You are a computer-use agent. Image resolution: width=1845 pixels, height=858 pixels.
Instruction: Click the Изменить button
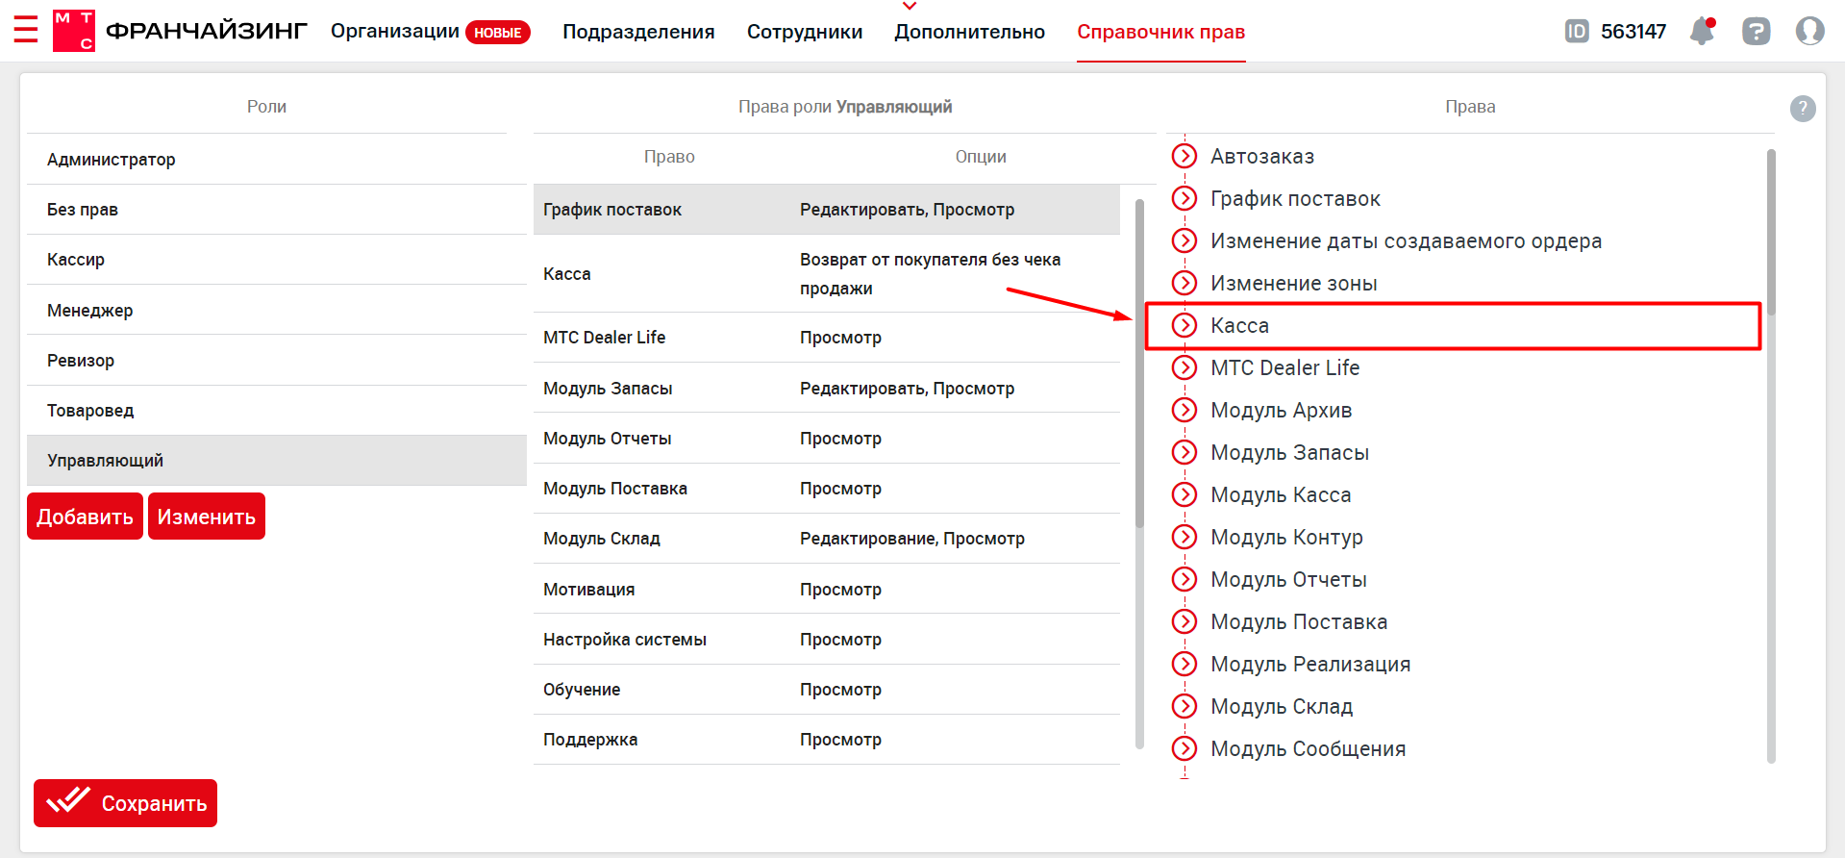coord(207,517)
